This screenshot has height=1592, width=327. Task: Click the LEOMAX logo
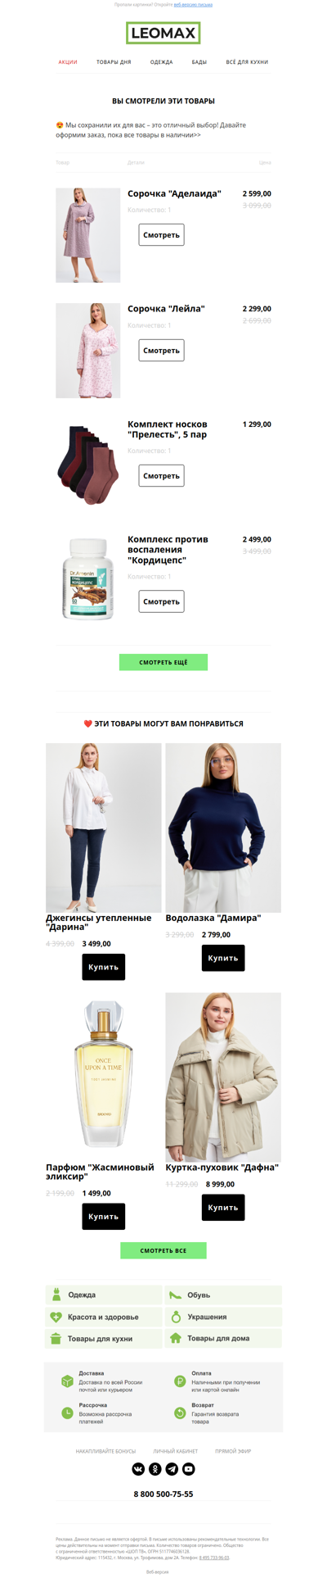click(x=163, y=34)
